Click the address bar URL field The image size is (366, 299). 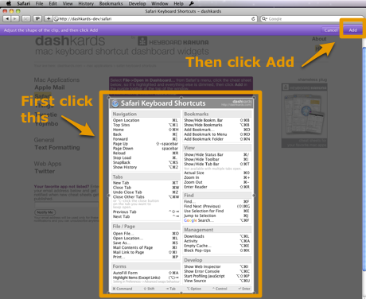154,19
